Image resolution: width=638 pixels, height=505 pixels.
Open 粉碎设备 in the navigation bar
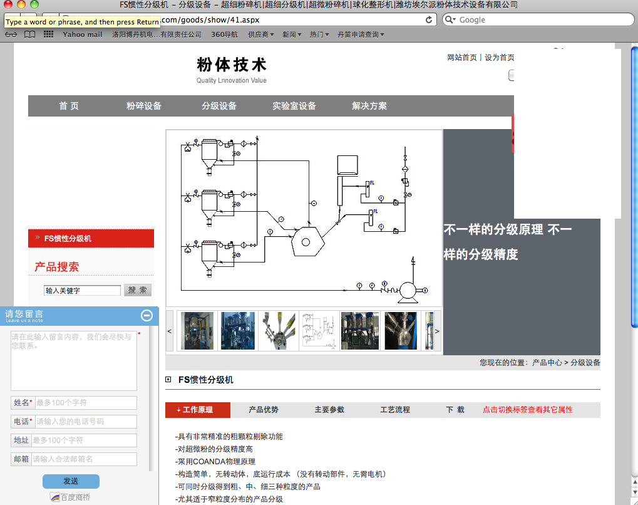(144, 106)
